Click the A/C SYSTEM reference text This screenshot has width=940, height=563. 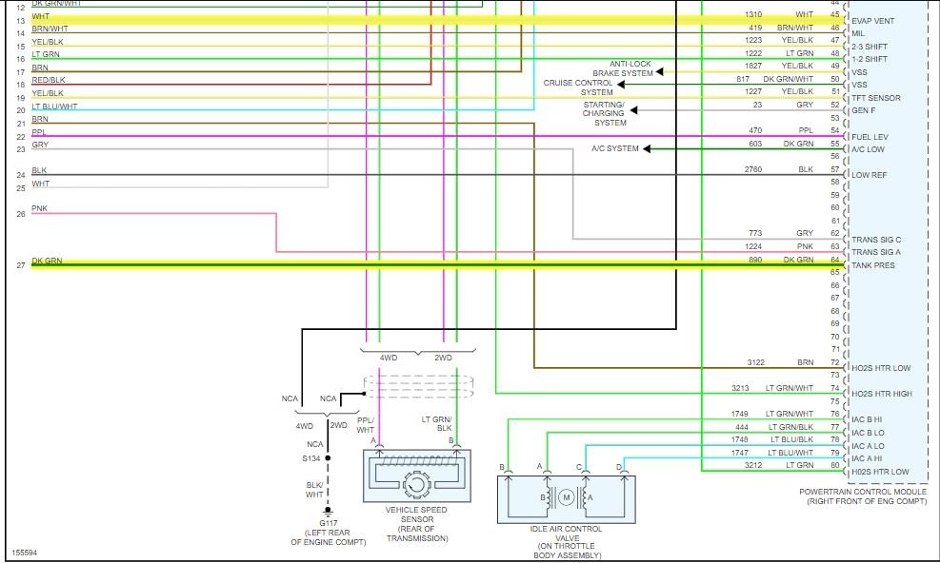[615, 148]
